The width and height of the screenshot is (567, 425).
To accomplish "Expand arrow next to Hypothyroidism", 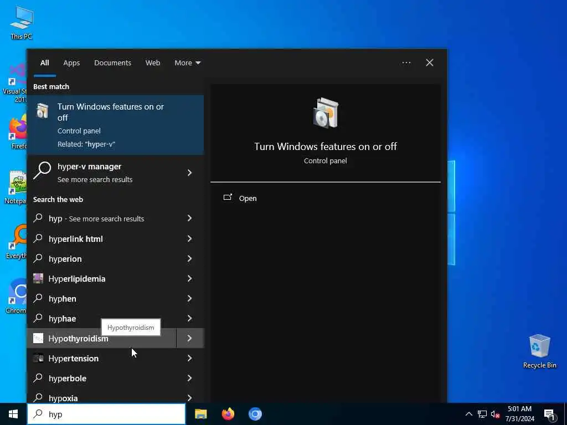I will click(x=189, y=338).
